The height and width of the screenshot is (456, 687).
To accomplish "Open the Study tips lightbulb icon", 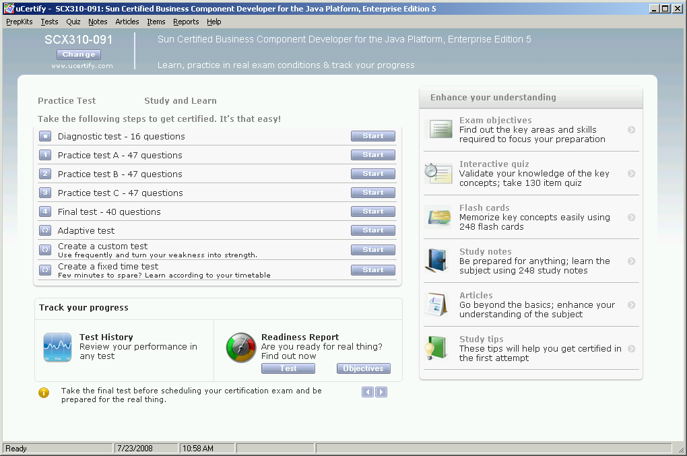I will pos(436,348).
